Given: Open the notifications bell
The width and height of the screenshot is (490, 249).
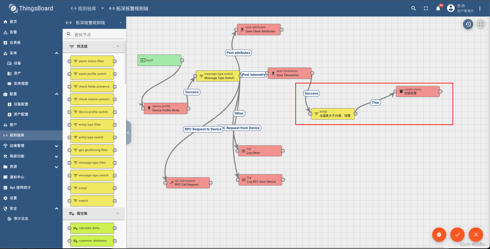Looking at the screenshot, I should [x=438, y=9].
